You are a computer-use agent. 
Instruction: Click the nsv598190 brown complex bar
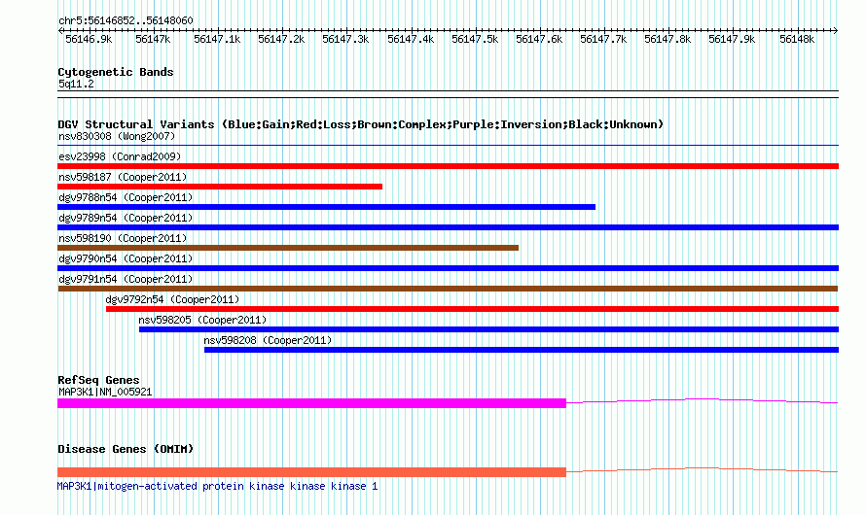[x=288, y=248]
